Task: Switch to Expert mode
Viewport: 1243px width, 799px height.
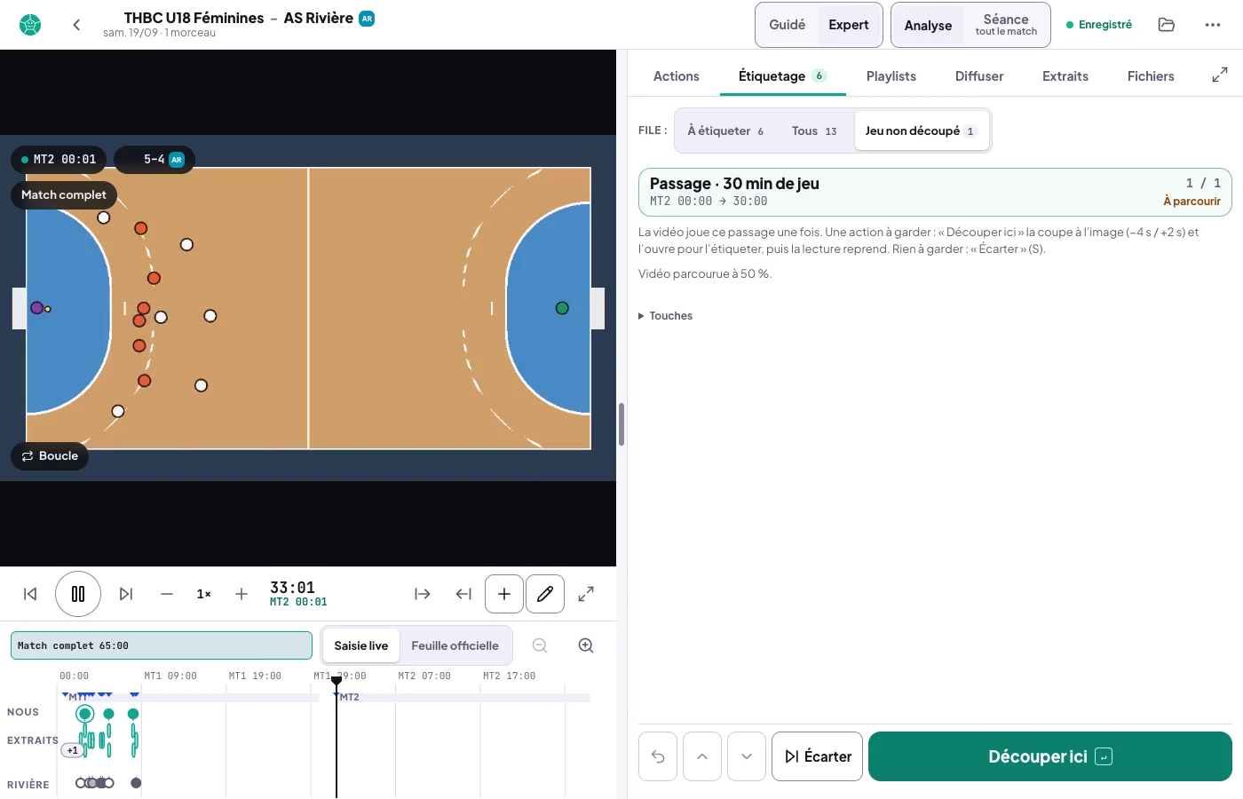Action: [849, 25]
